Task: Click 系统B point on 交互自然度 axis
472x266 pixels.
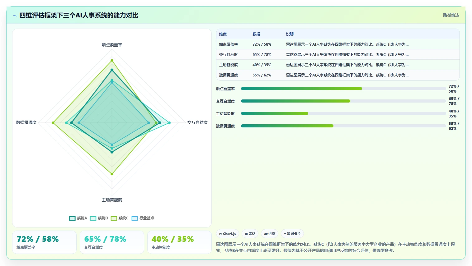Action: pos(169,123)
